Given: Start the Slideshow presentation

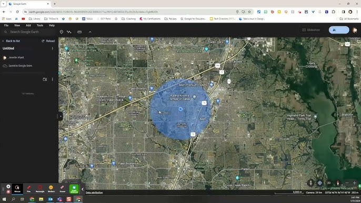Looking at the screenshot, I should click(311, 30).
